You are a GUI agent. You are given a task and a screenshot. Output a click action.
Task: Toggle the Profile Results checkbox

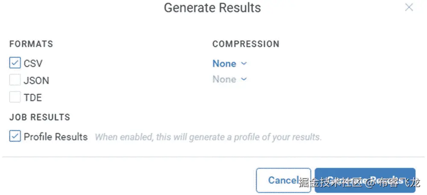pyautogui.click(x=15, y=136)
